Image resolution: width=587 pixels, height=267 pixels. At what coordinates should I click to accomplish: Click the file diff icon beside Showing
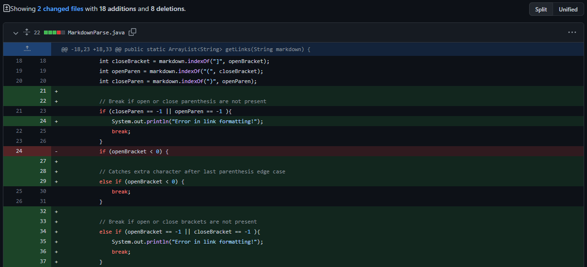coord(6,9)
